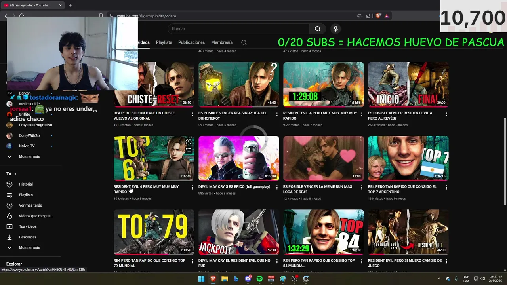Click the search magnifier button
This screenshot has height=285, width=507.
318,28
